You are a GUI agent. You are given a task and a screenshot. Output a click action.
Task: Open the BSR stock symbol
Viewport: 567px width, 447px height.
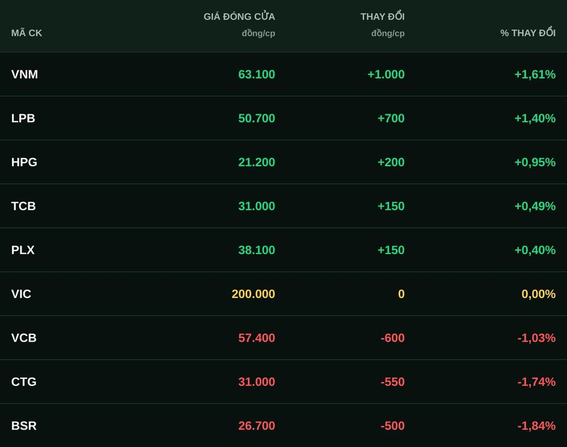(x=24, y=425)
